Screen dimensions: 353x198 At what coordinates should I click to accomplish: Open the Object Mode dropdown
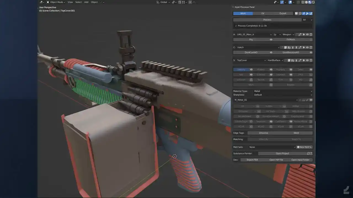56,2
